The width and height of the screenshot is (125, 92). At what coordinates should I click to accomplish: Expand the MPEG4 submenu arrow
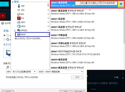(x=48, y=30)
